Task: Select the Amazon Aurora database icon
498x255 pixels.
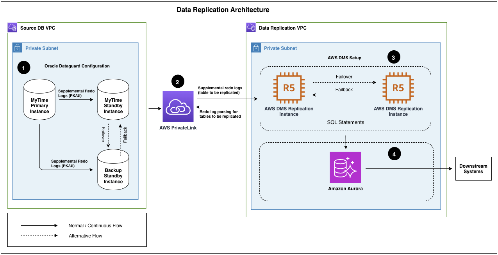Action: pyautogui.click(x=345, y=167)
